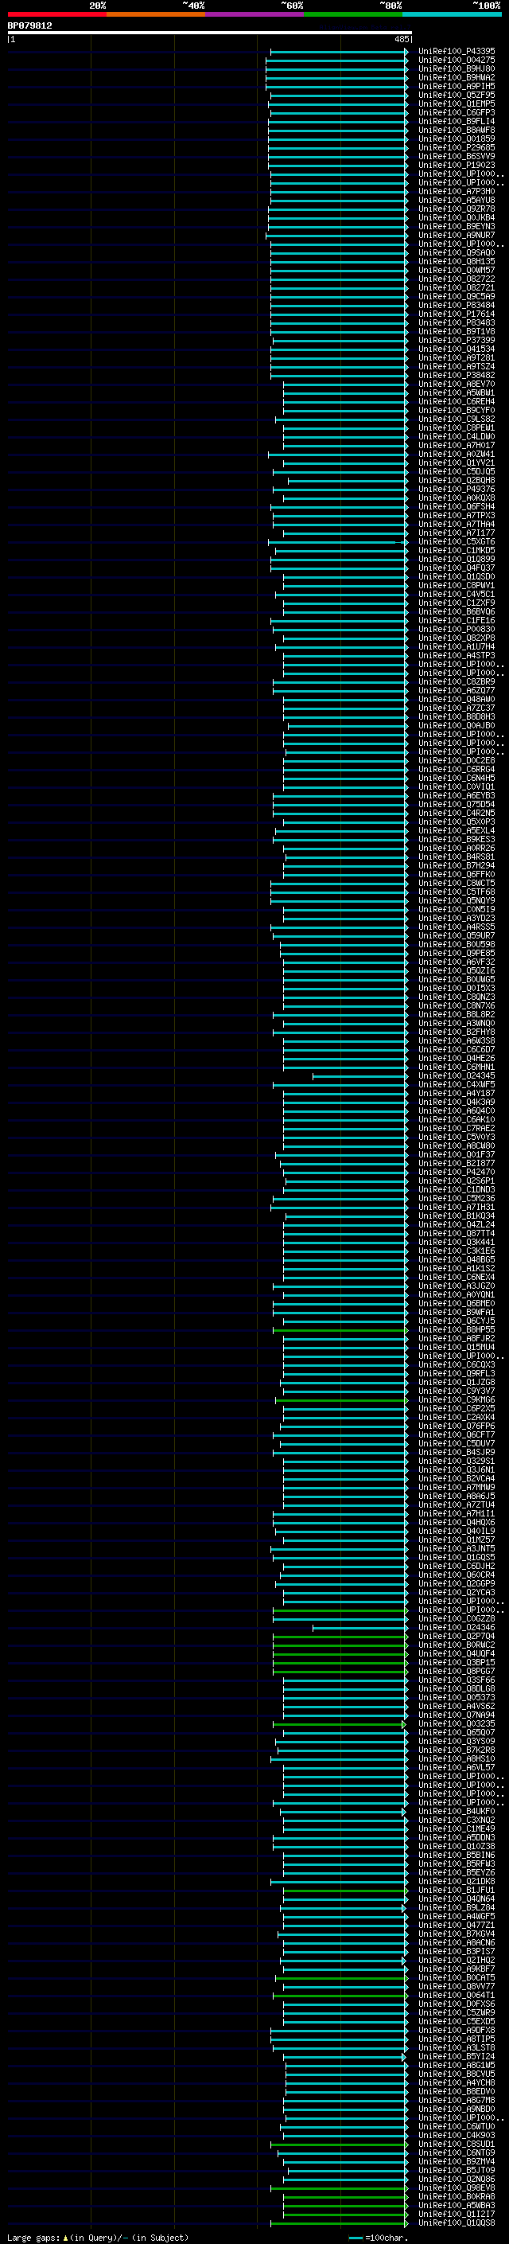The image size is (509, 2244).
Task: Select hit UniRef100_B9LZ84
Action: [x=457, y=1908]
